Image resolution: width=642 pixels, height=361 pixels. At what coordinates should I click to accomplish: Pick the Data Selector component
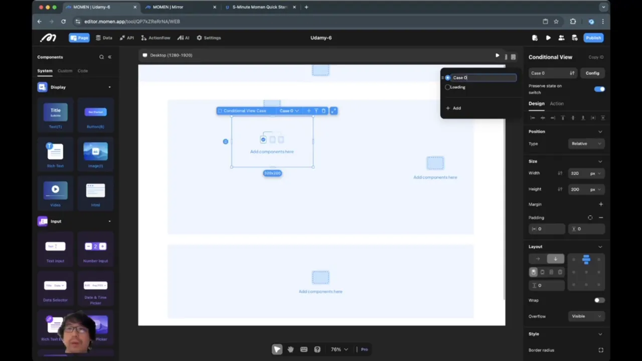tap(55, 289)
